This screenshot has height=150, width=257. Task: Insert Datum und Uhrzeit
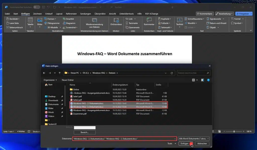coord(216,23)
